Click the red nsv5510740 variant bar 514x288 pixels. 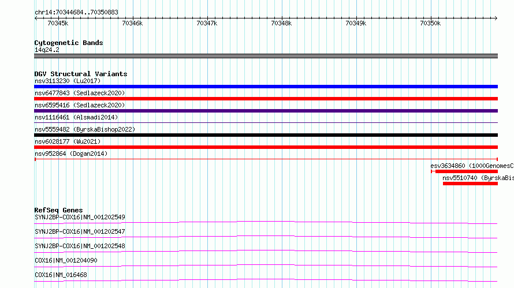pyautogui.click(x=471, y=184)
